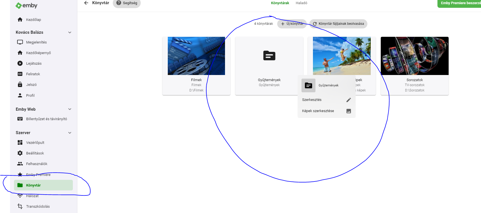Click the Felhasználók people icon
Viewport: 481px width, 213px height.
pos(20,164)
